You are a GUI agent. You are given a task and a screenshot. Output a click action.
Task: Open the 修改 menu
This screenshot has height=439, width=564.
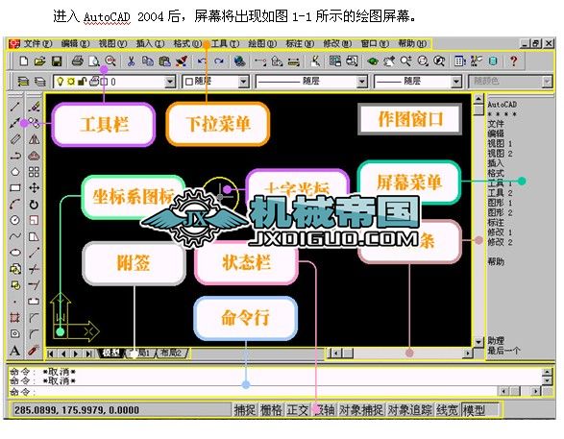(336, 44)
